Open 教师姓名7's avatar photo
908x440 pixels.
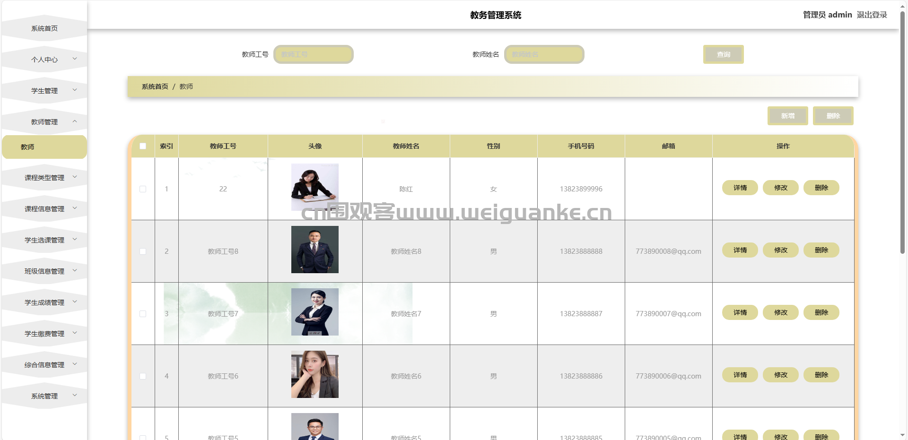[x=315, y=312]
